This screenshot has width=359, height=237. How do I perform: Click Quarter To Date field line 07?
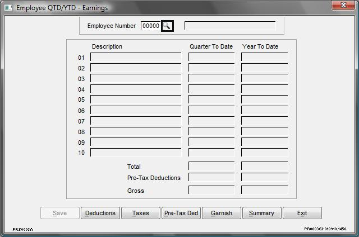click(x=211, y=121)
